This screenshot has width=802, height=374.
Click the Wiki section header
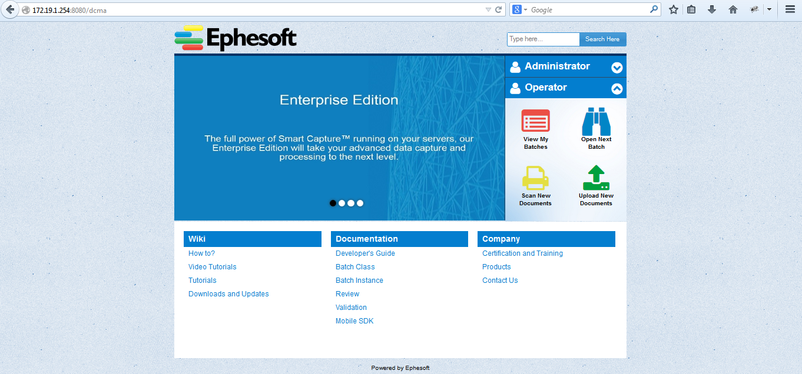tap(253, 239)
